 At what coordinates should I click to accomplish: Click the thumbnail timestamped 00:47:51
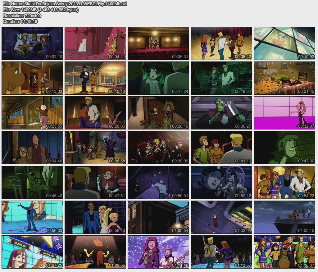pos(95,182)
